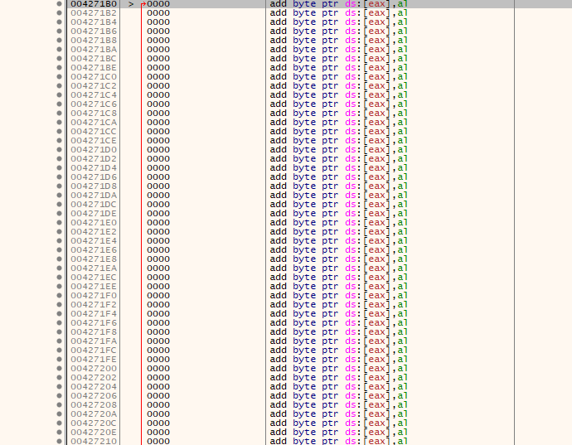This screenshot has width=572, height=445.
Task: Select address 004271B8 in disassembly
Action: (94, 41)
